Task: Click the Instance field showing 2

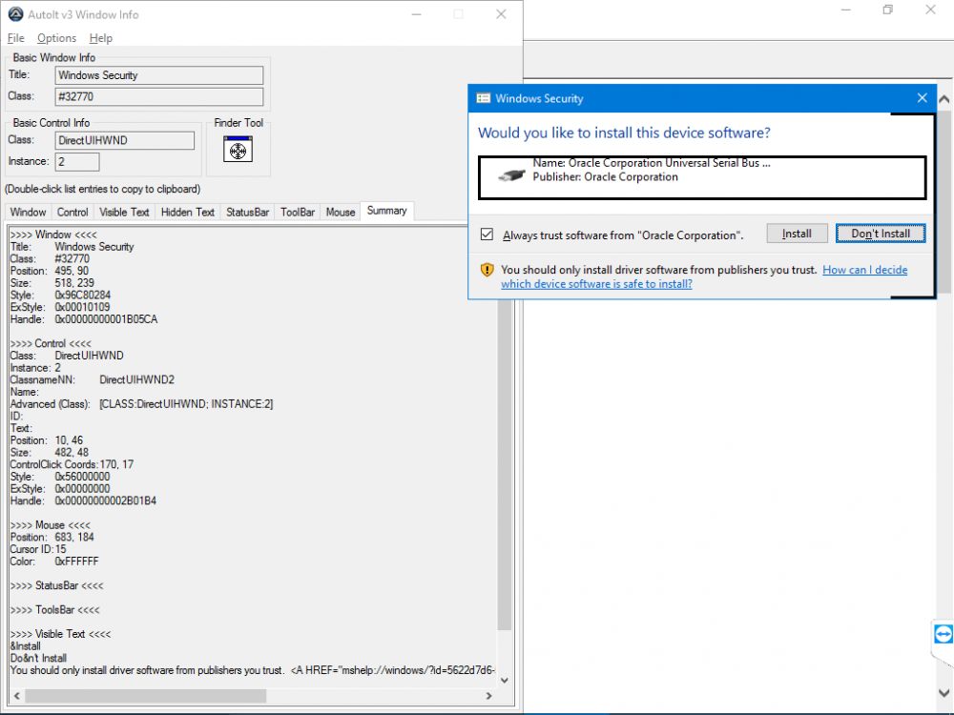Action: click(x=77, y=162)
